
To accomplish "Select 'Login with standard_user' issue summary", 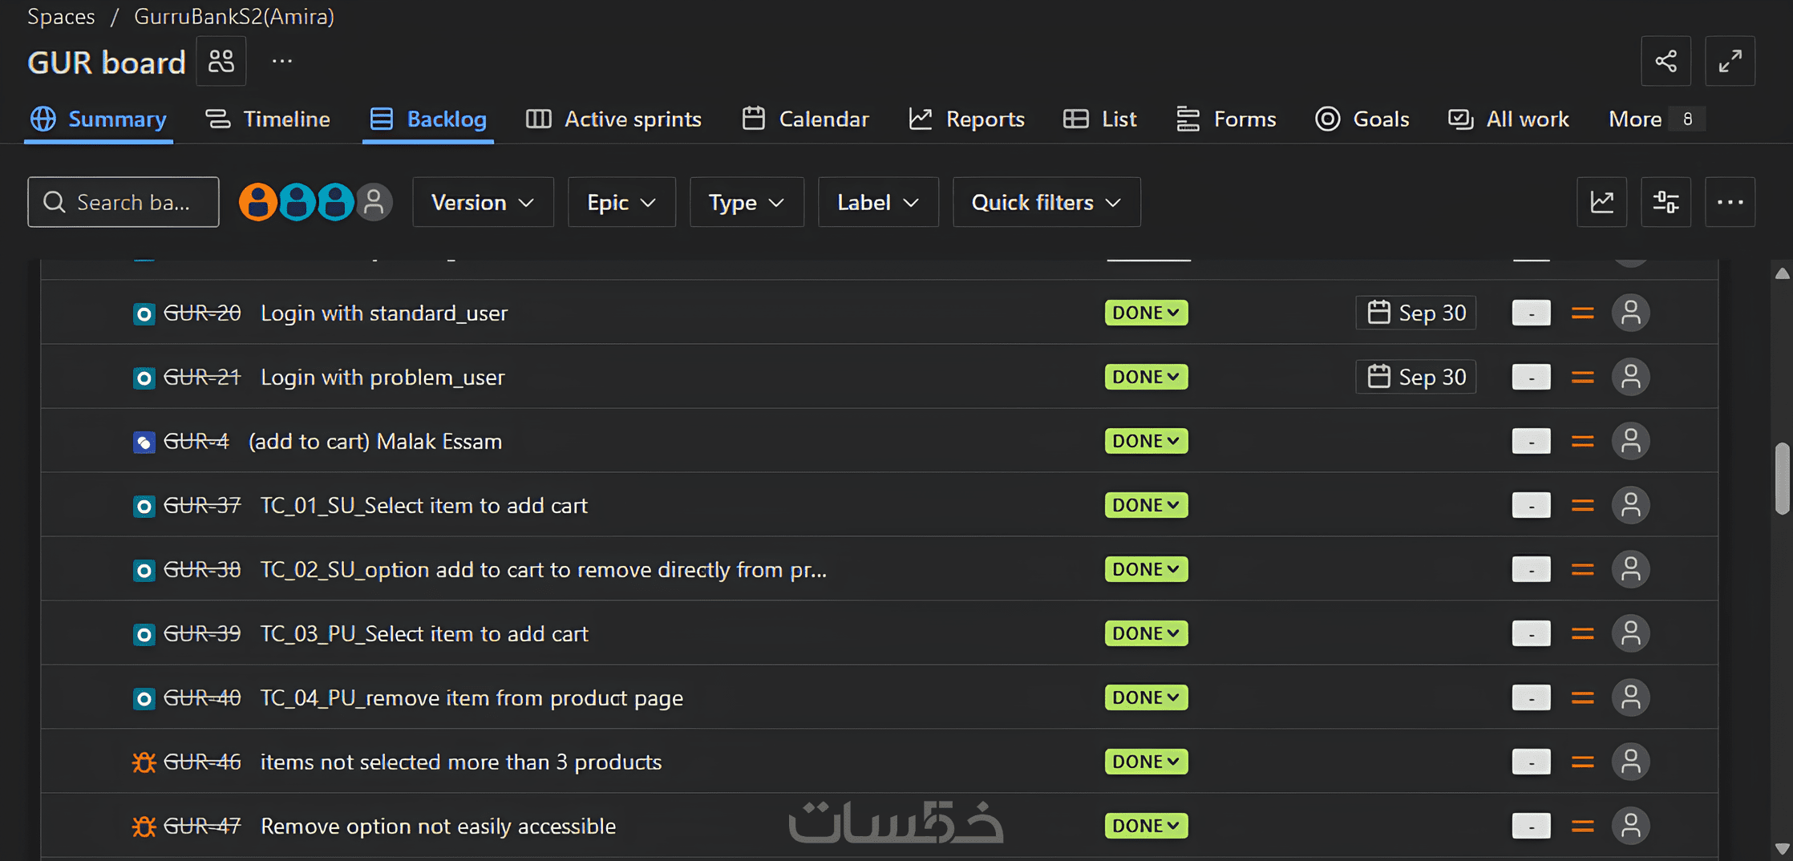I will (x=384, y=313).
